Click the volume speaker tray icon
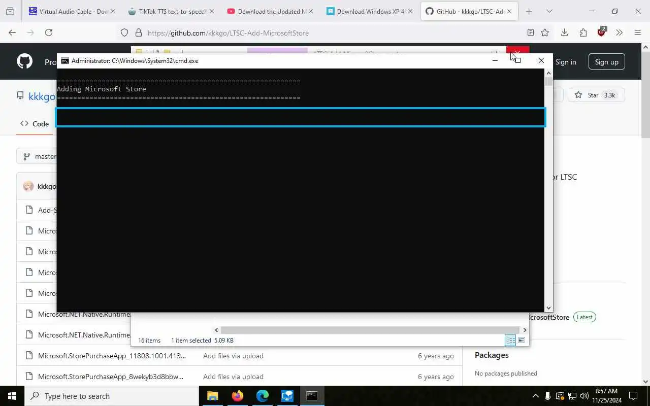The width and height of the screenshot is (650, 406). point(584,396)
